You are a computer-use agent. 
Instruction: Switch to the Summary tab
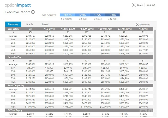point(13,24)
